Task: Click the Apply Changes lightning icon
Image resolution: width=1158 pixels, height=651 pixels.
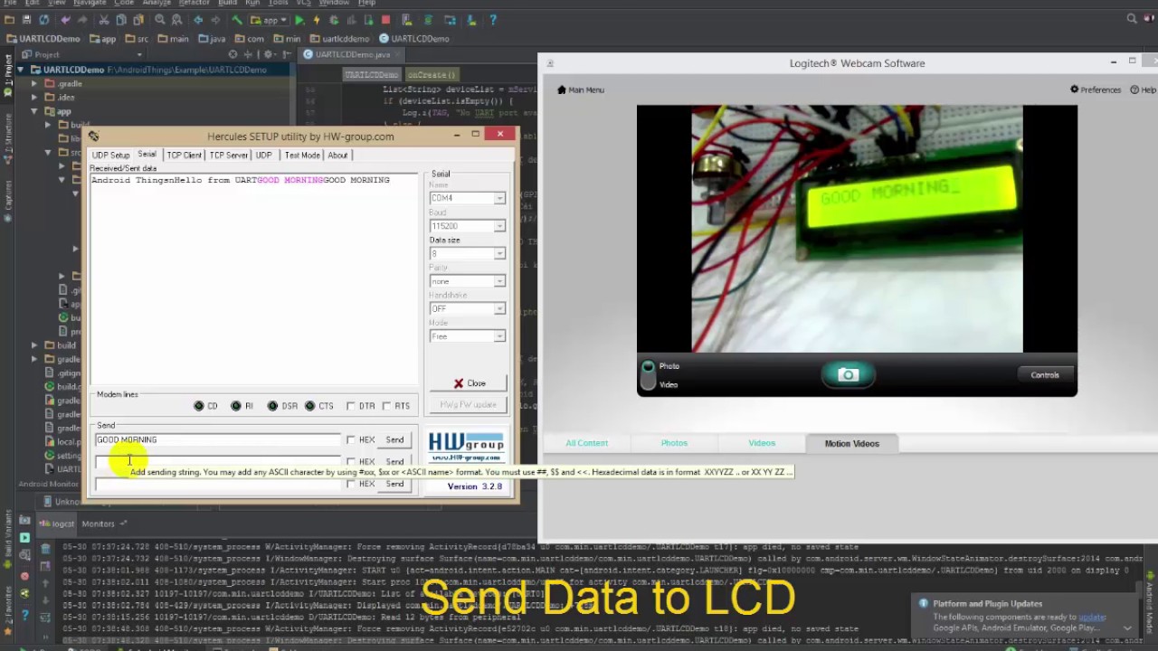Action: pyautogui.click(x=317, y=20)
